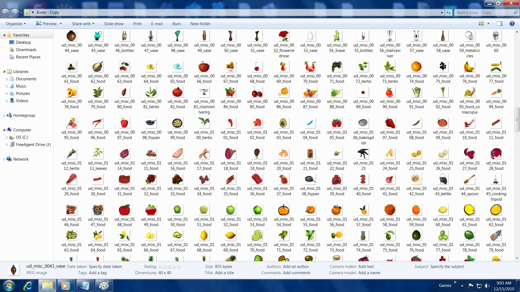
Task: Select the ud_misc_0052_flowerredrose thumbnail
Action: click(284, 36)
